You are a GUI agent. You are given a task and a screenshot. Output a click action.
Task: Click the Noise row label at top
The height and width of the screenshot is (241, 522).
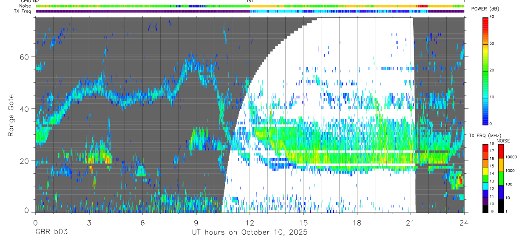click(x=25, y=6)
